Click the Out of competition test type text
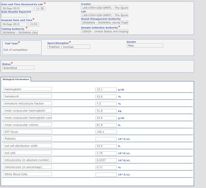Image resolution: width=206 pixels, height=188 pixels. (15, 50)
